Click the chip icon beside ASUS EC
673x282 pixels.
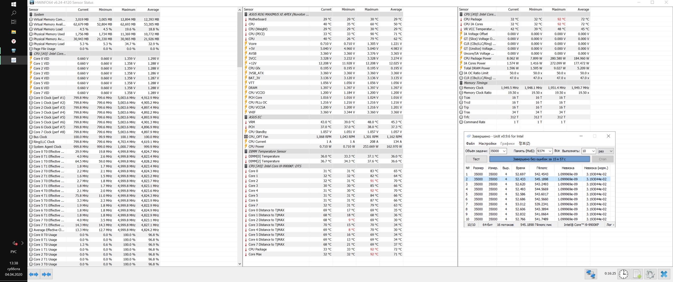tap(246, 117)
